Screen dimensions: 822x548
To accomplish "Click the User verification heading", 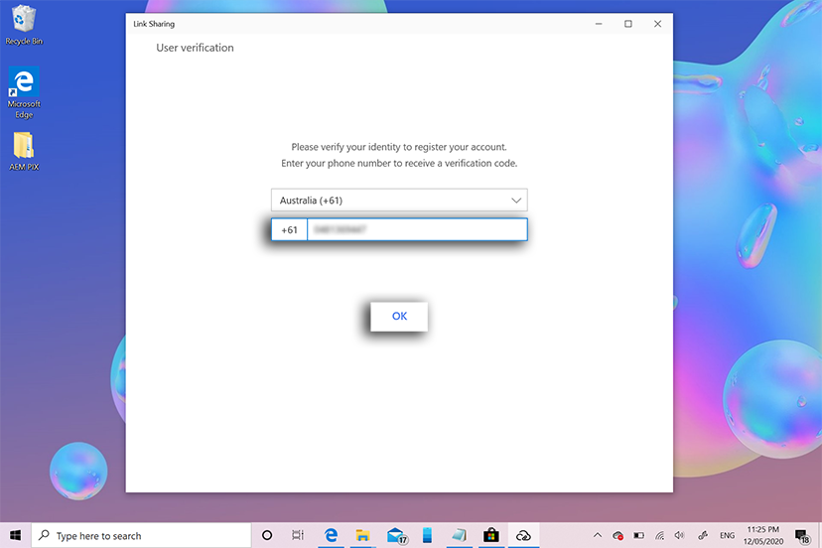I will pos(195,48).
